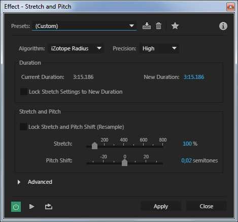
Task: Click the Close button
Action: pyautogui.click(x=206, y=206)
